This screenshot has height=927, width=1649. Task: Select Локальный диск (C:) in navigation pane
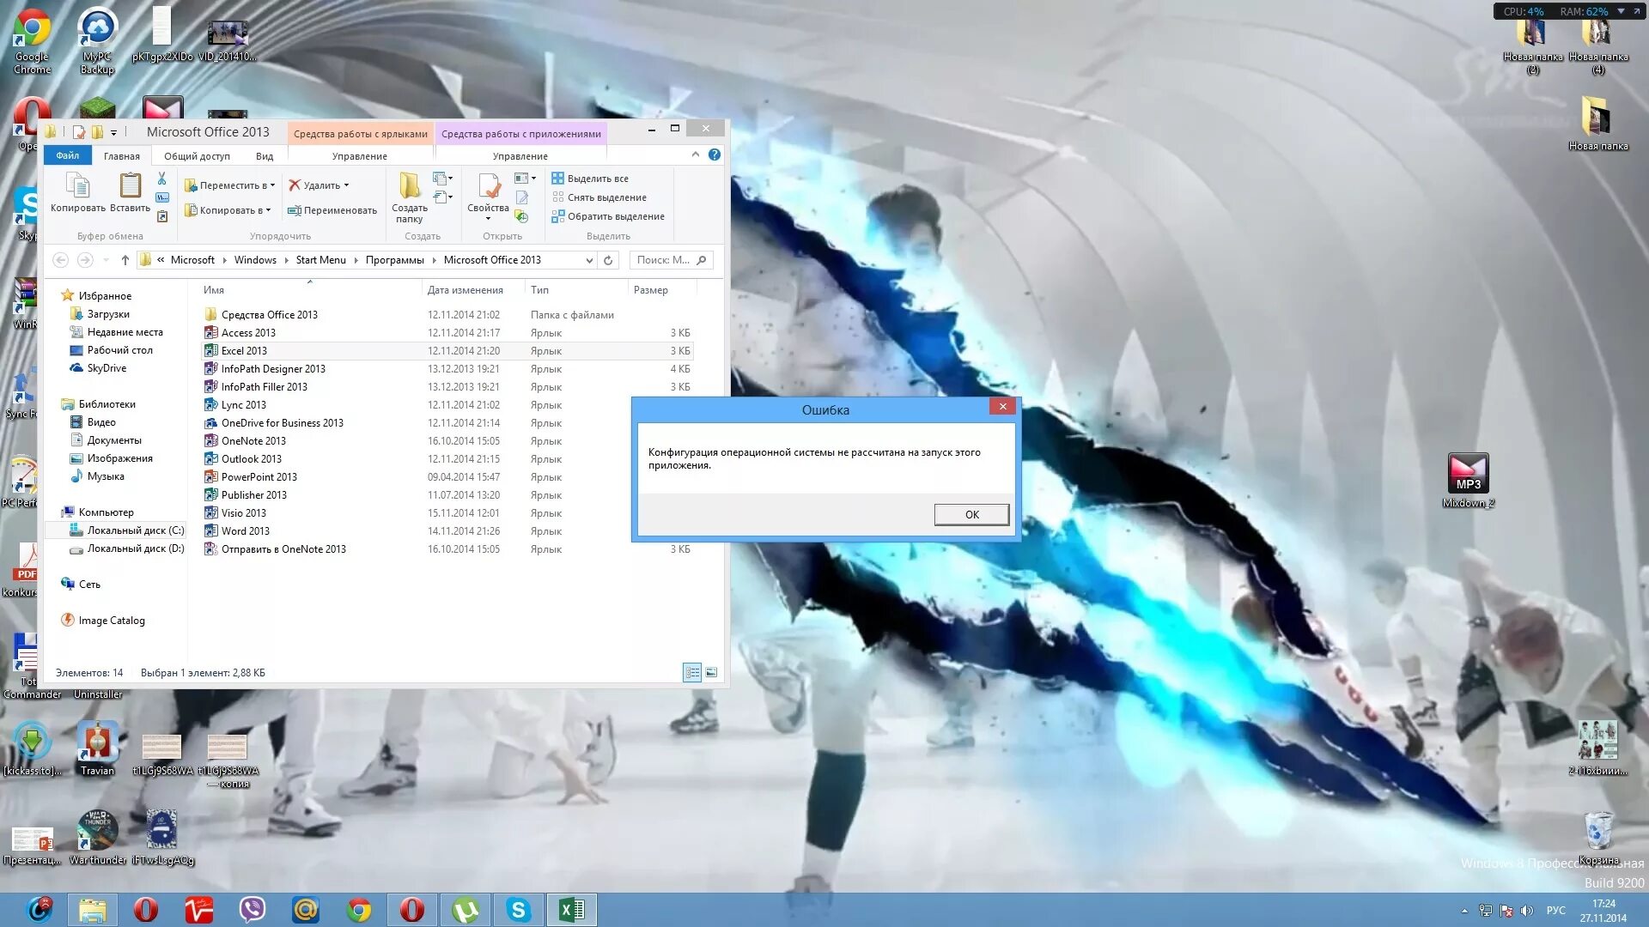coord(135,530)
